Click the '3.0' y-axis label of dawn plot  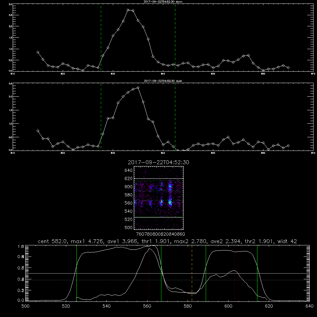pyautogui.click(x=10, y=4)
